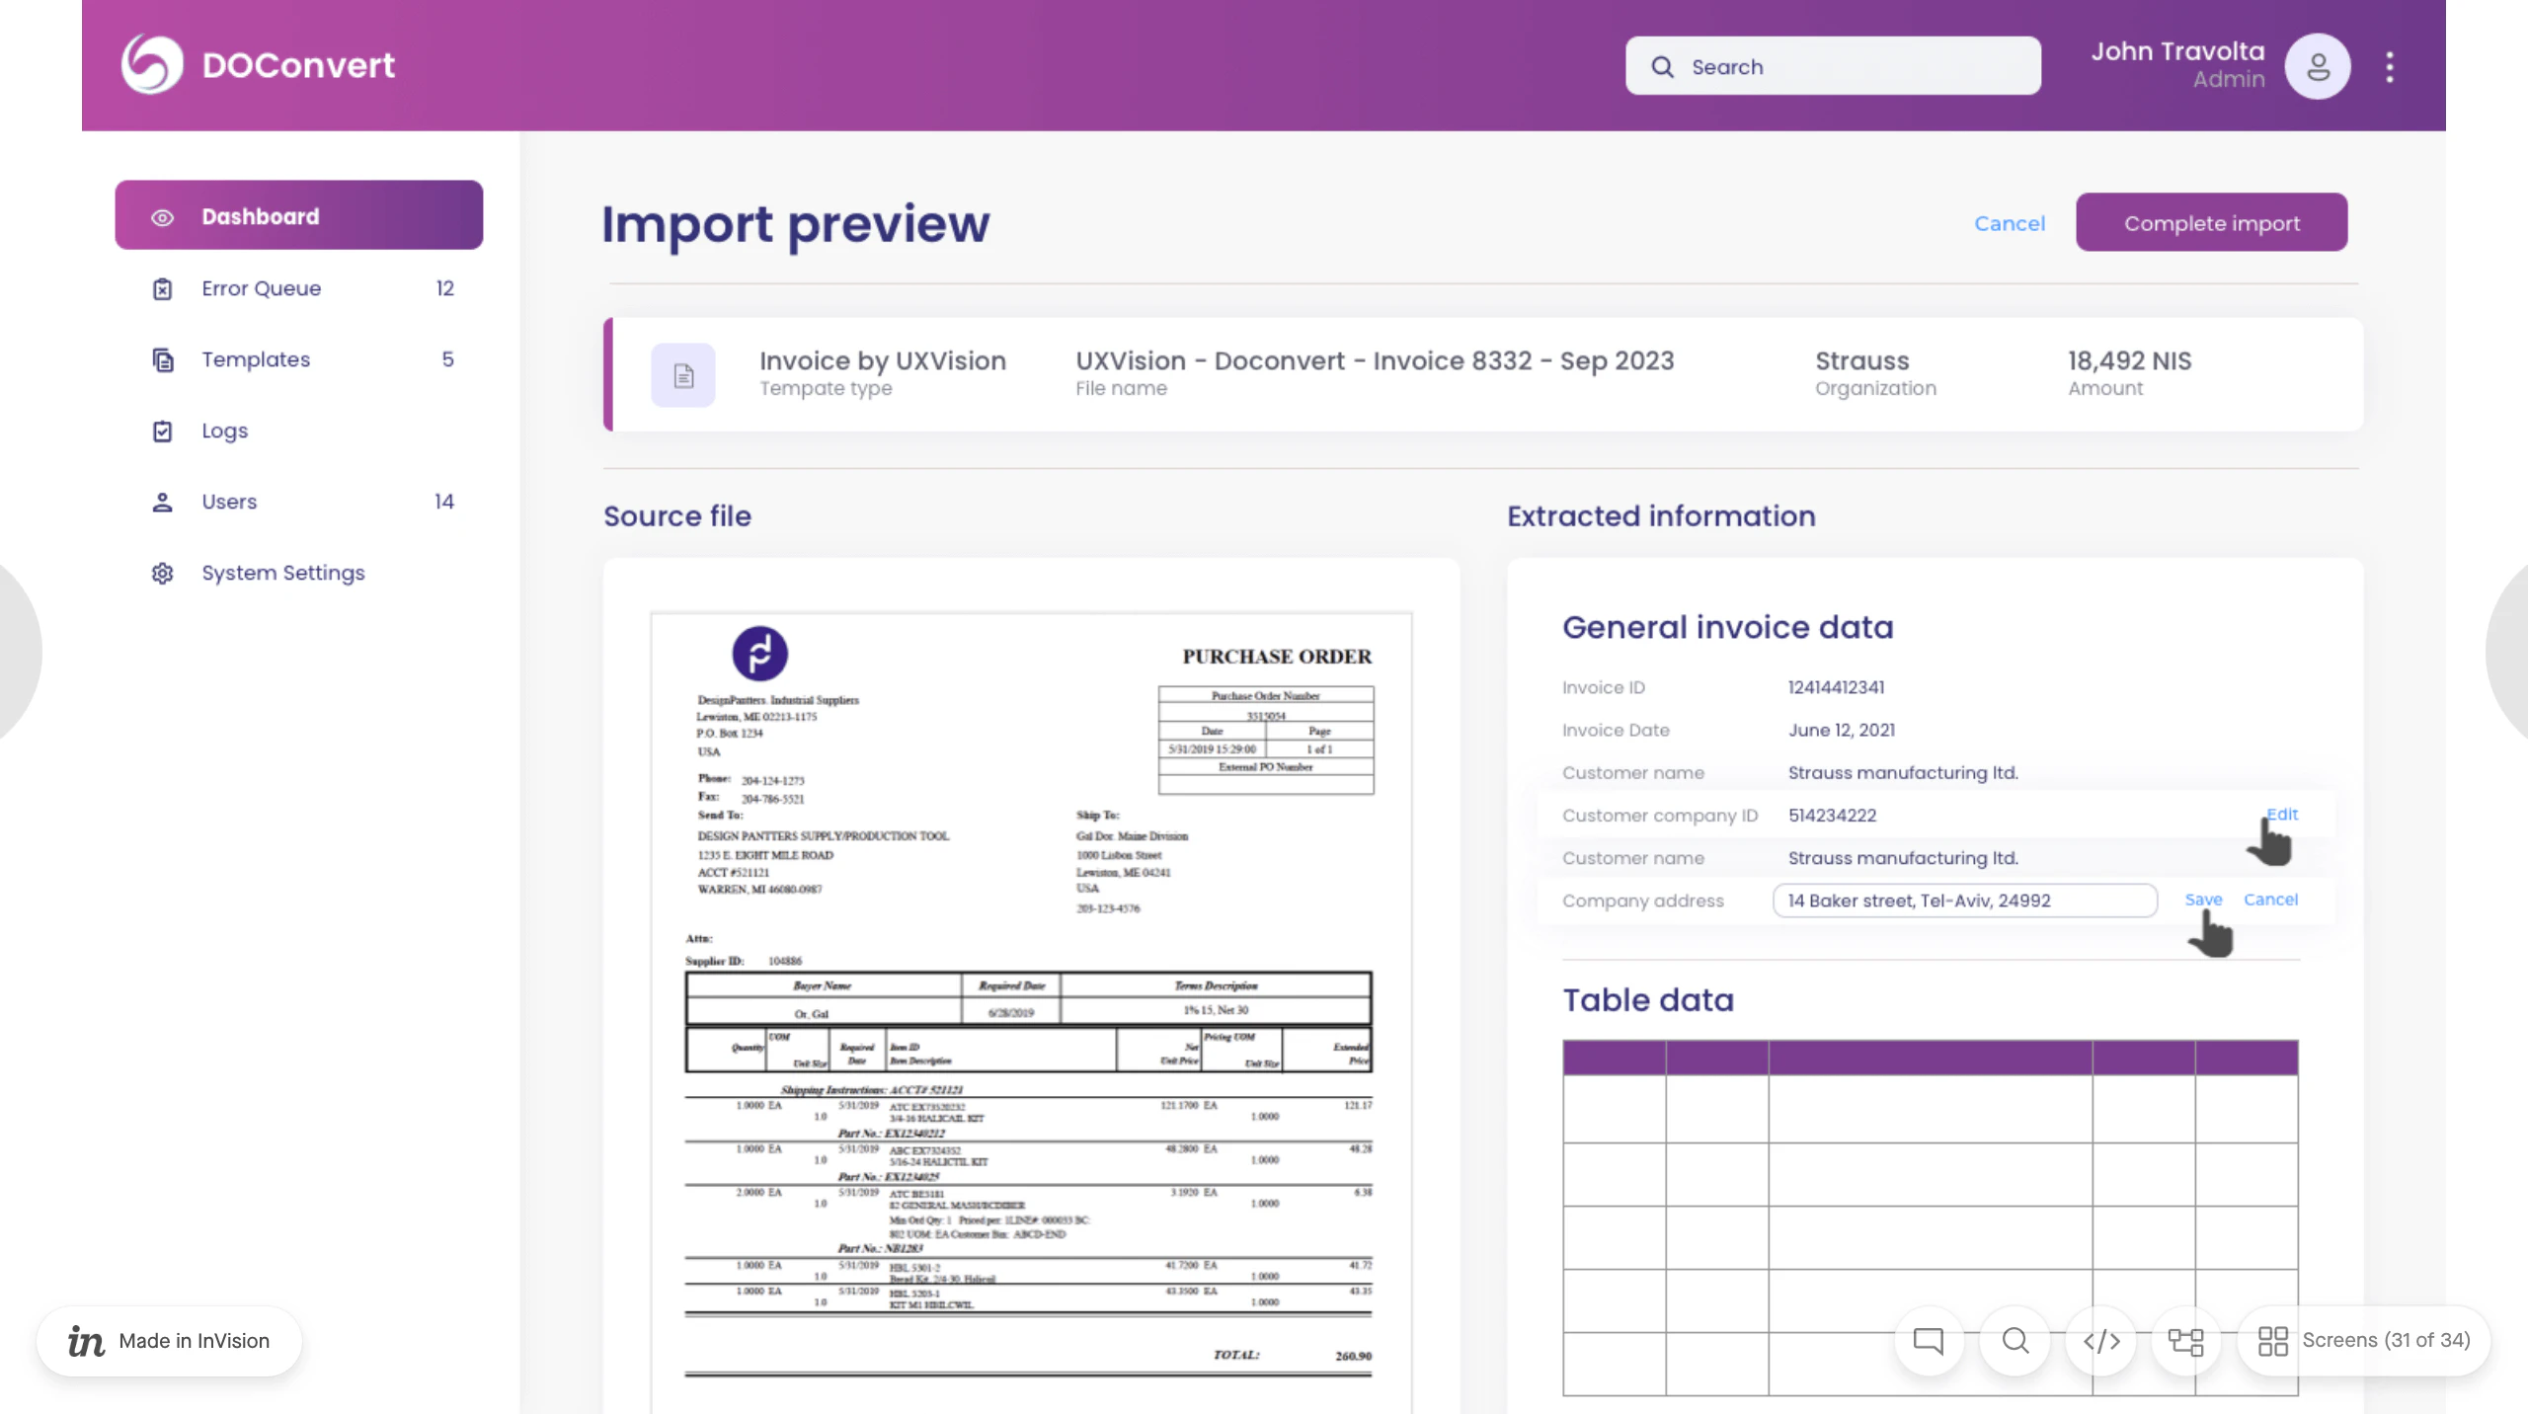Viewport: 2528px width, 1414px height.
Task: Open the three-dot overflow menu
Action: click(x=2390, y=65)
